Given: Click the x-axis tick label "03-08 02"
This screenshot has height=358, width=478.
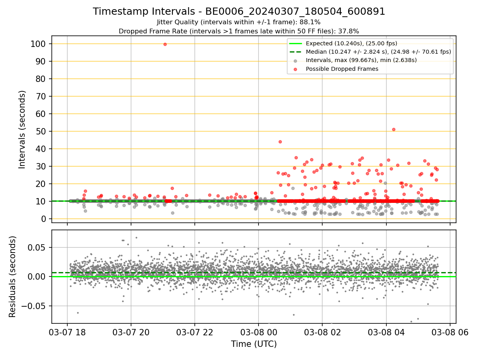Looking at the screenshot, I should pyautogui.click(x=322, y=332).
